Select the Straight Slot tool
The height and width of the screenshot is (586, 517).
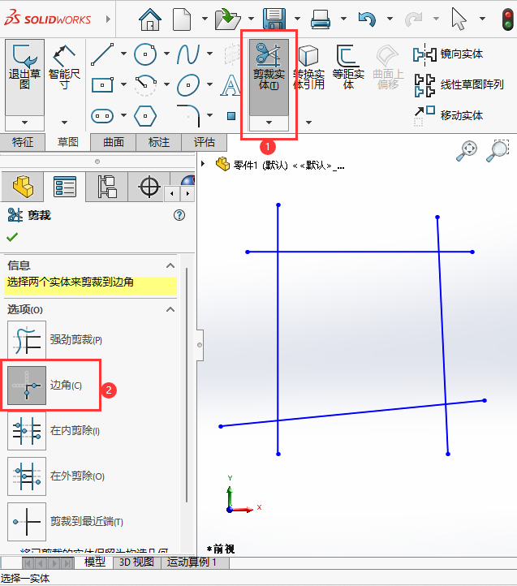(x=102, y=116)
